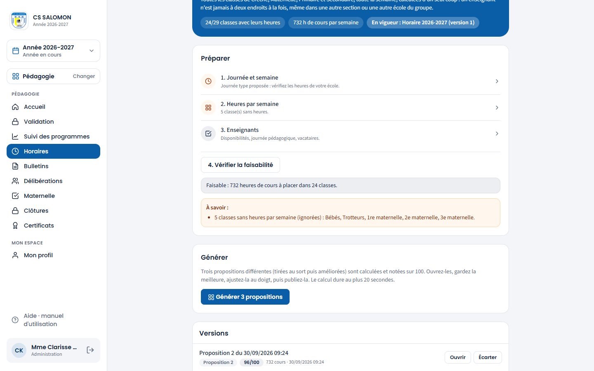
Task: Click 4. Vérifier la faisabilité button
Action: pos(240,165)
